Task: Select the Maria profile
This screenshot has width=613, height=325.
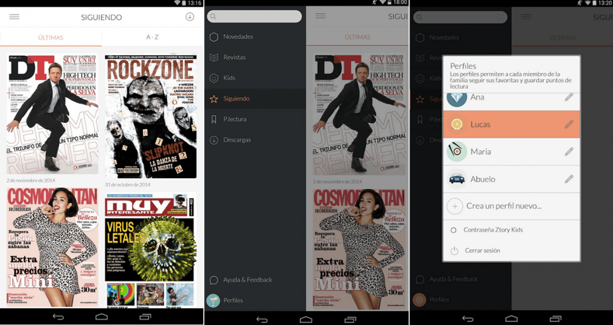Action: click(x=511, y=152)
